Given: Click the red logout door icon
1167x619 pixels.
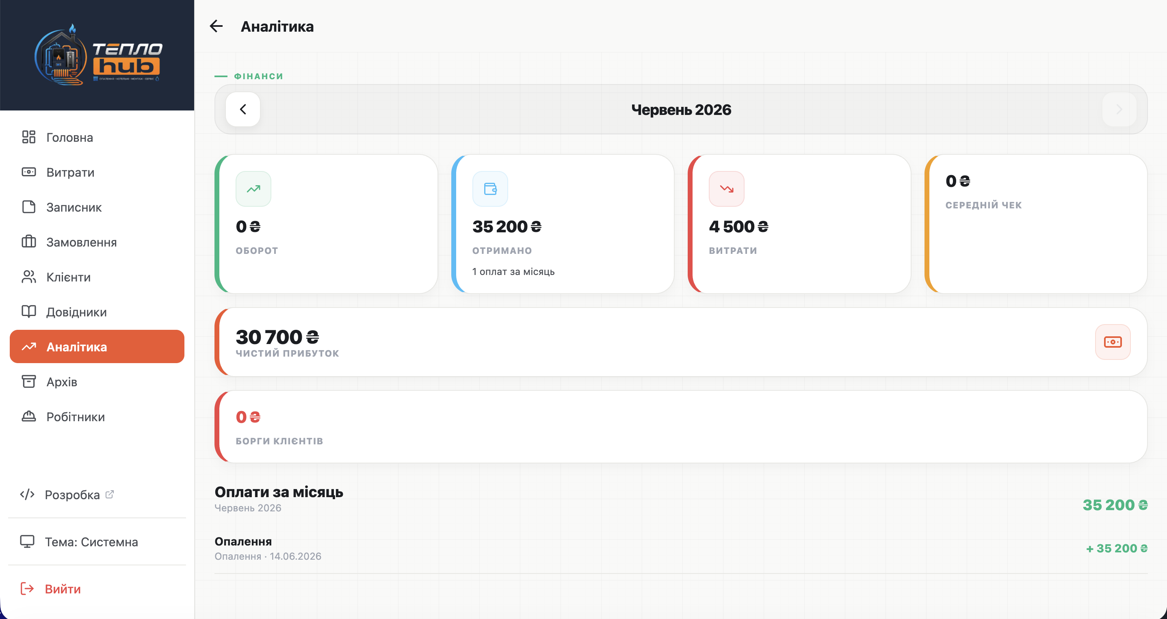Looking at the screenshot, I should 27,589.
